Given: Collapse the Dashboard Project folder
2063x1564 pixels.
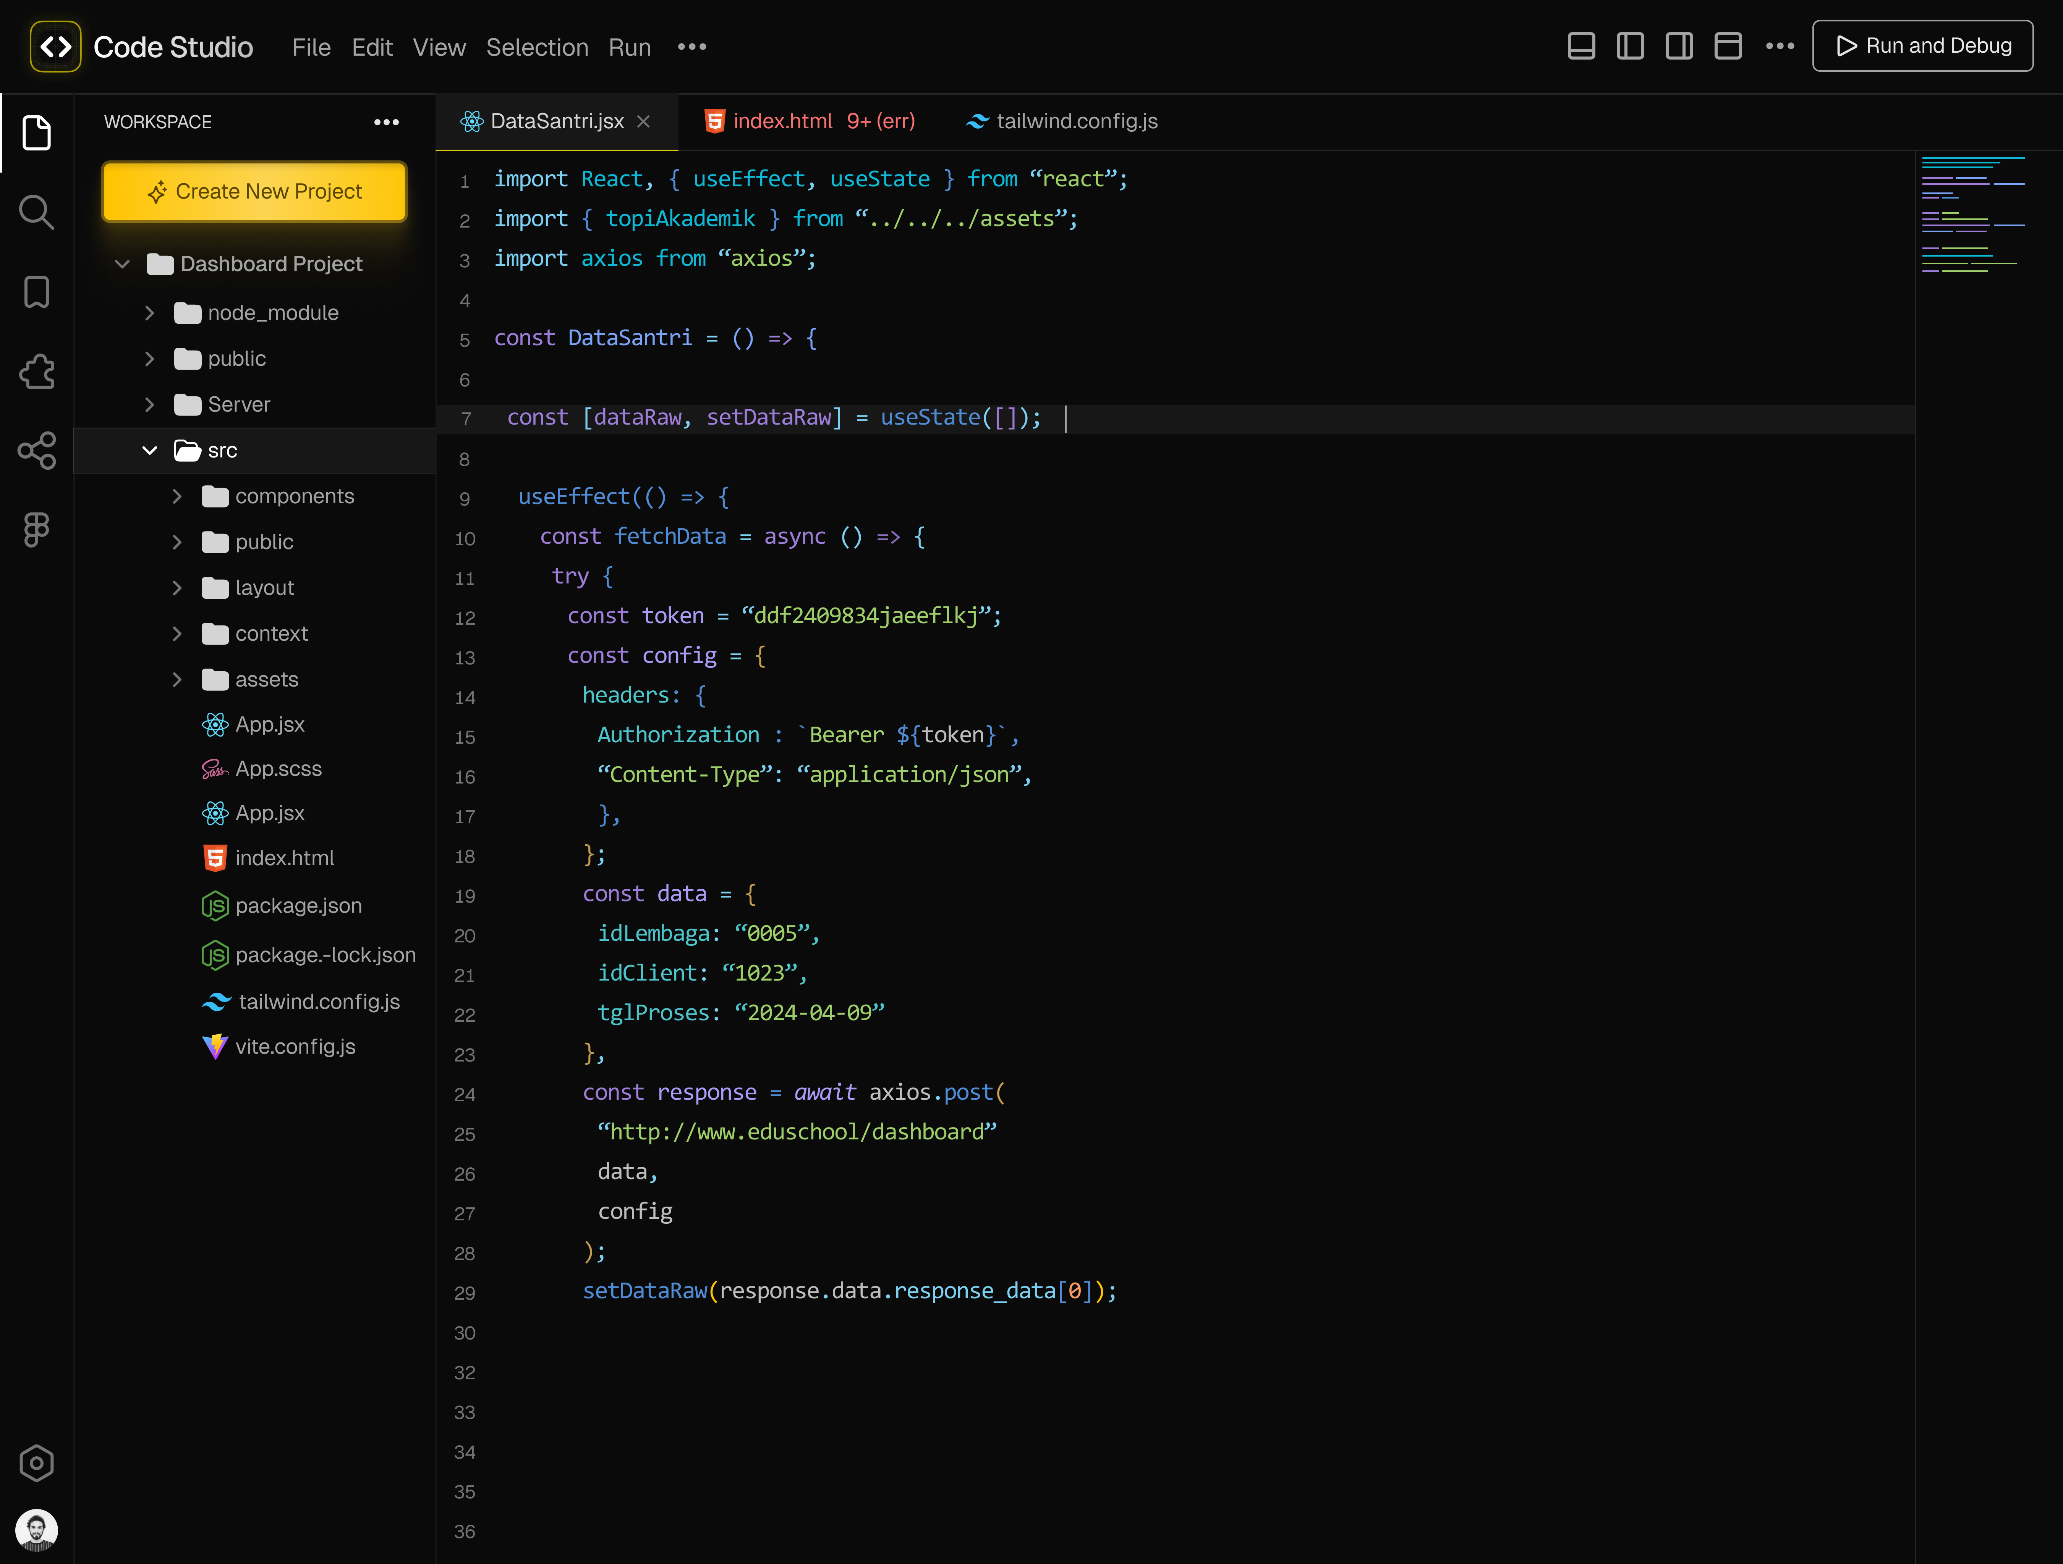Looking at the screenshot, I should coord(122,264).
